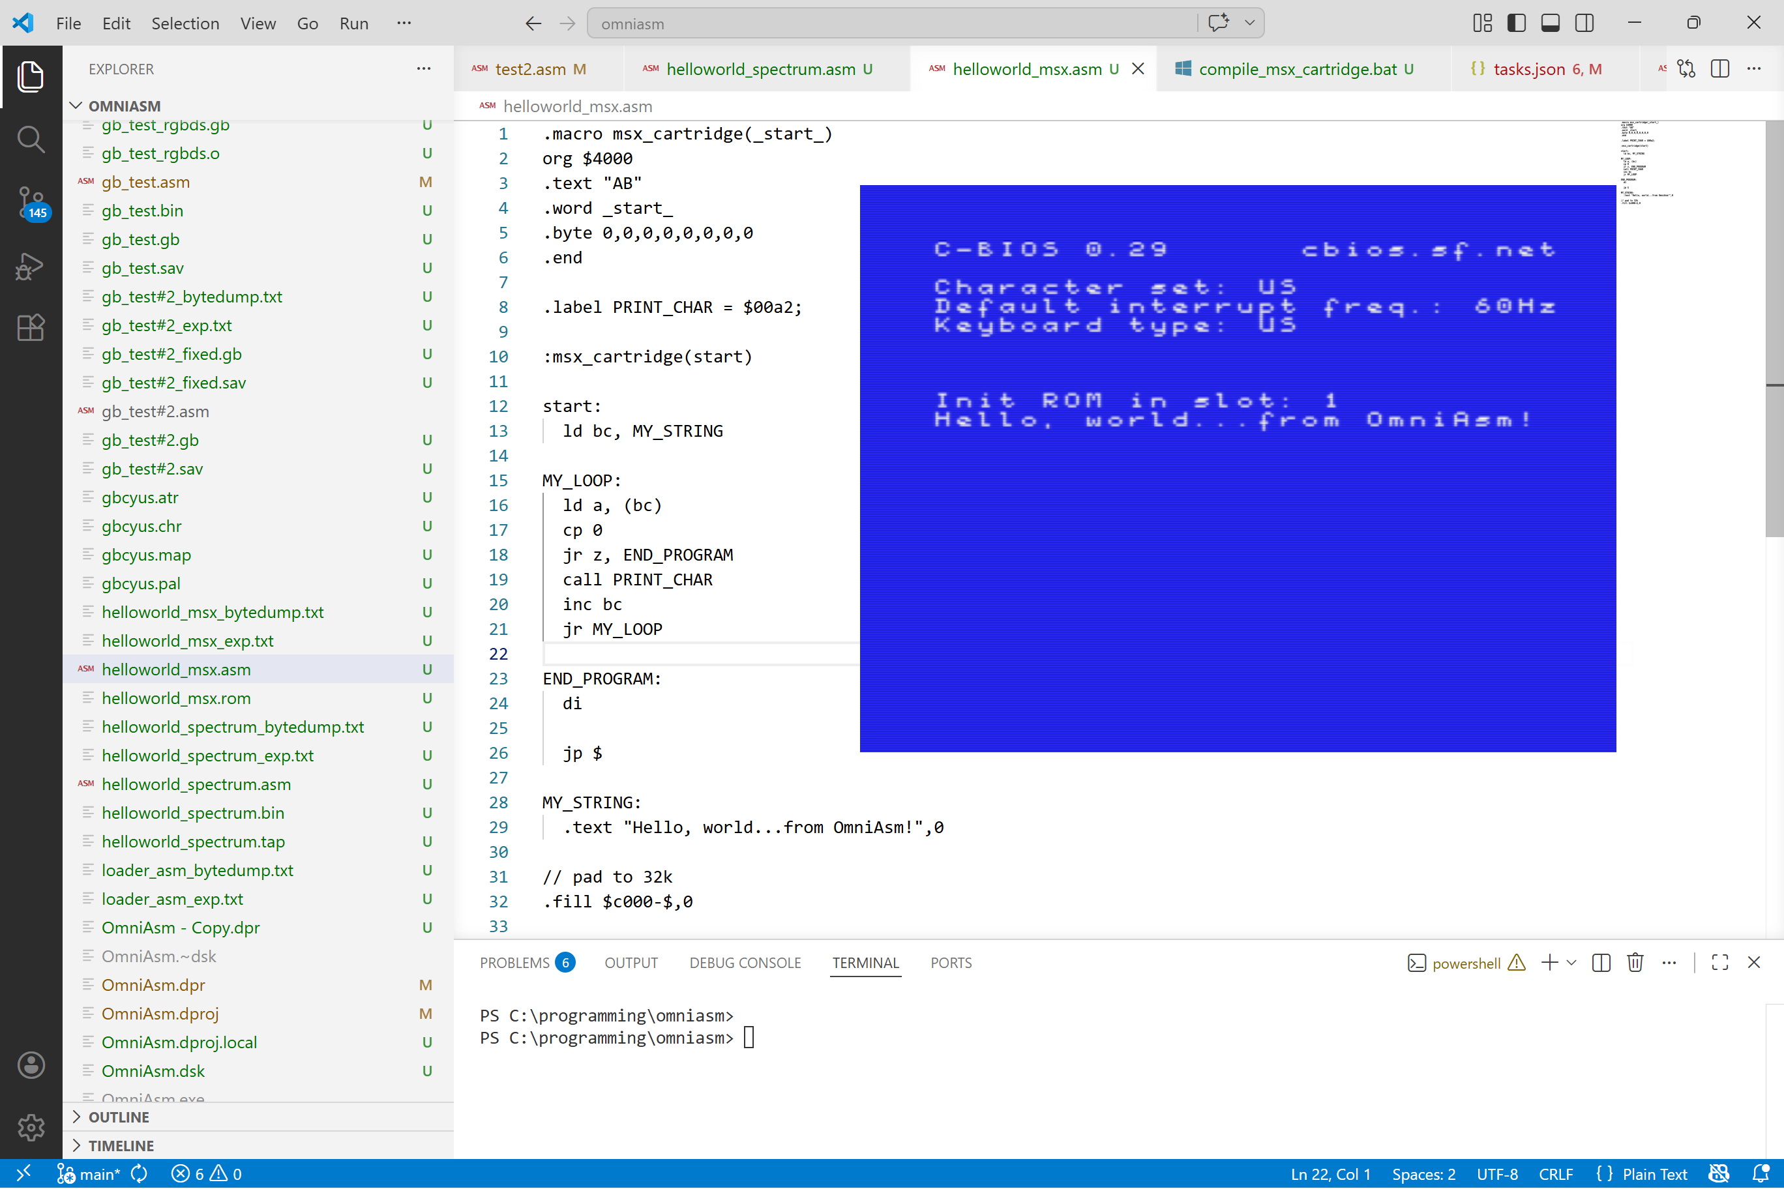Click the Accounts icon in activity bar
Image resolution: width=1784 pixels, height=1189 pixels.
coord(31,1064)
